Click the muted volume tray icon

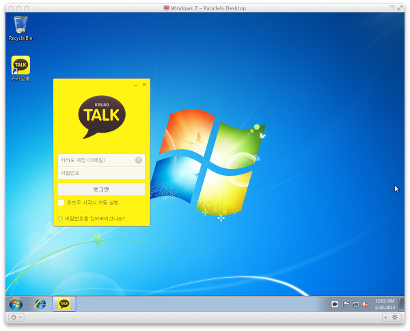click(366, 304)
